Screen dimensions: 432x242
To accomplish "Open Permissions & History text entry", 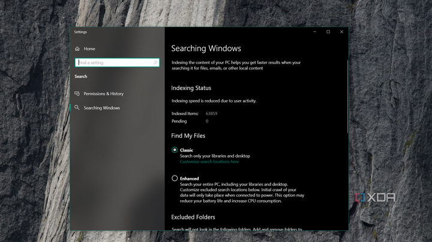I will point(103,93).
